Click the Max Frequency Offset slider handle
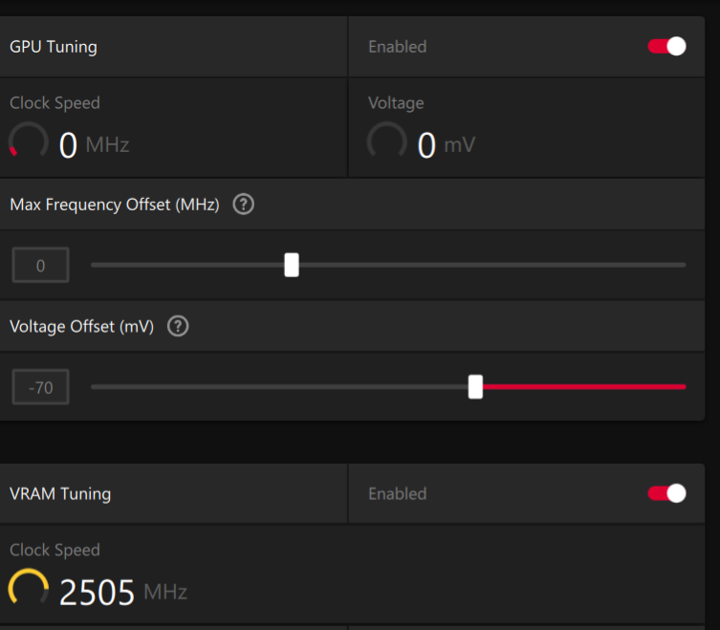The height and width of the screenshot is (630, 720). 292,265
